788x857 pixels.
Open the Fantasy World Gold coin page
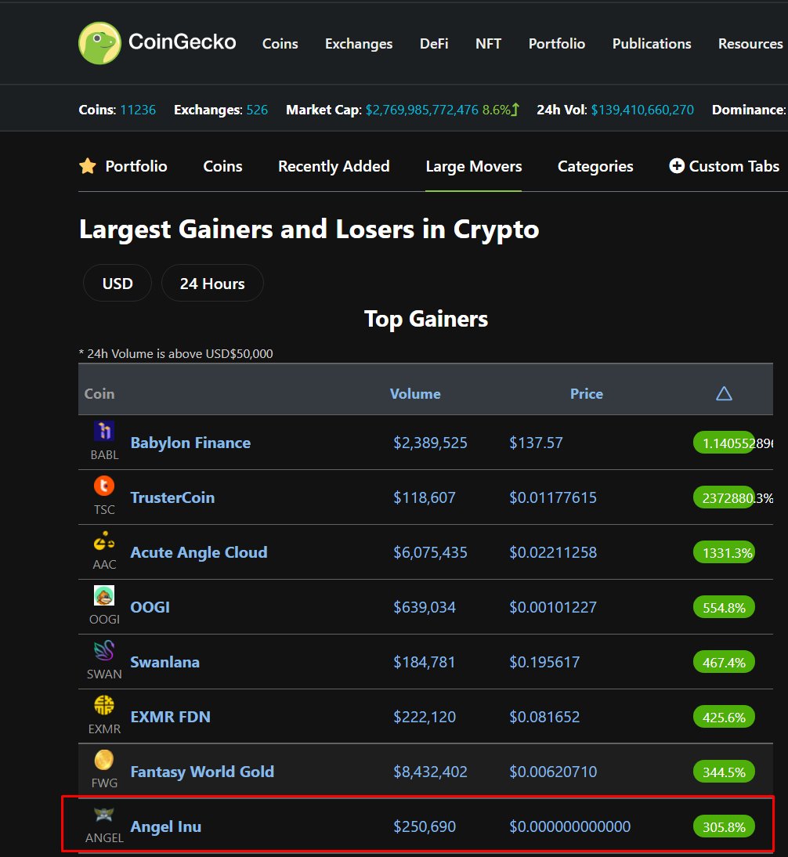[202, 771]
